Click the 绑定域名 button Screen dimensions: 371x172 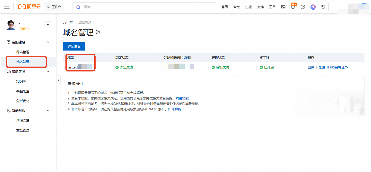pos(74,46)
